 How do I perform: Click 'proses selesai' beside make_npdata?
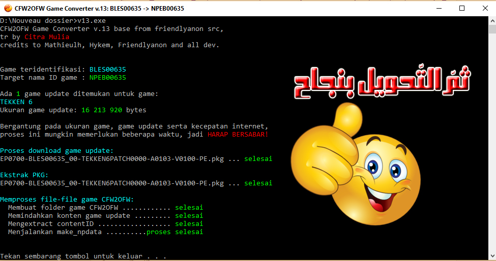pyautogui.click(x=174, y=232)
